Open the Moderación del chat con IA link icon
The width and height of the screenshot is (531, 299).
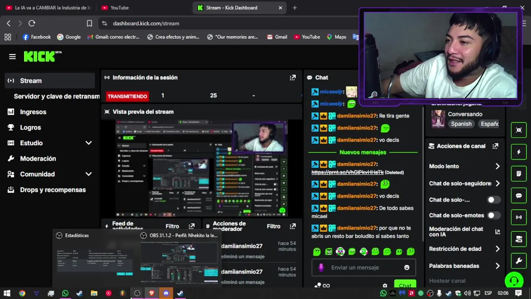click(x=497, y=232)
